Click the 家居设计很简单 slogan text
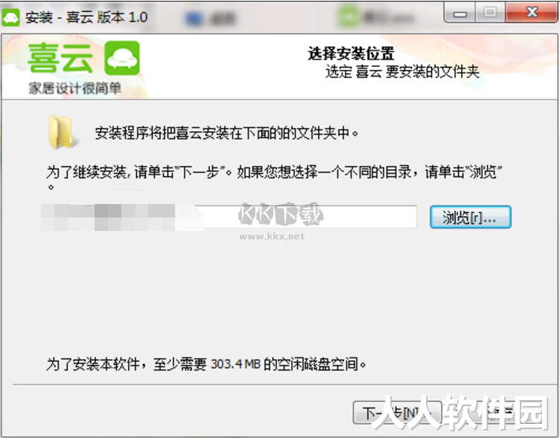 click(x=75, y=88)
